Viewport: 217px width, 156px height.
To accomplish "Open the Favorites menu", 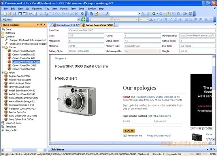I will [37, 9].
